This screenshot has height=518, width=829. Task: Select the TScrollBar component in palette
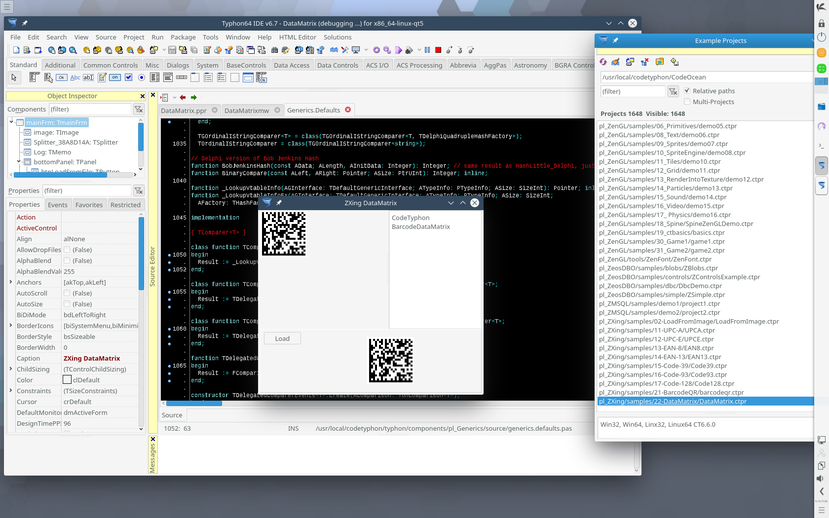pos(182,77)
